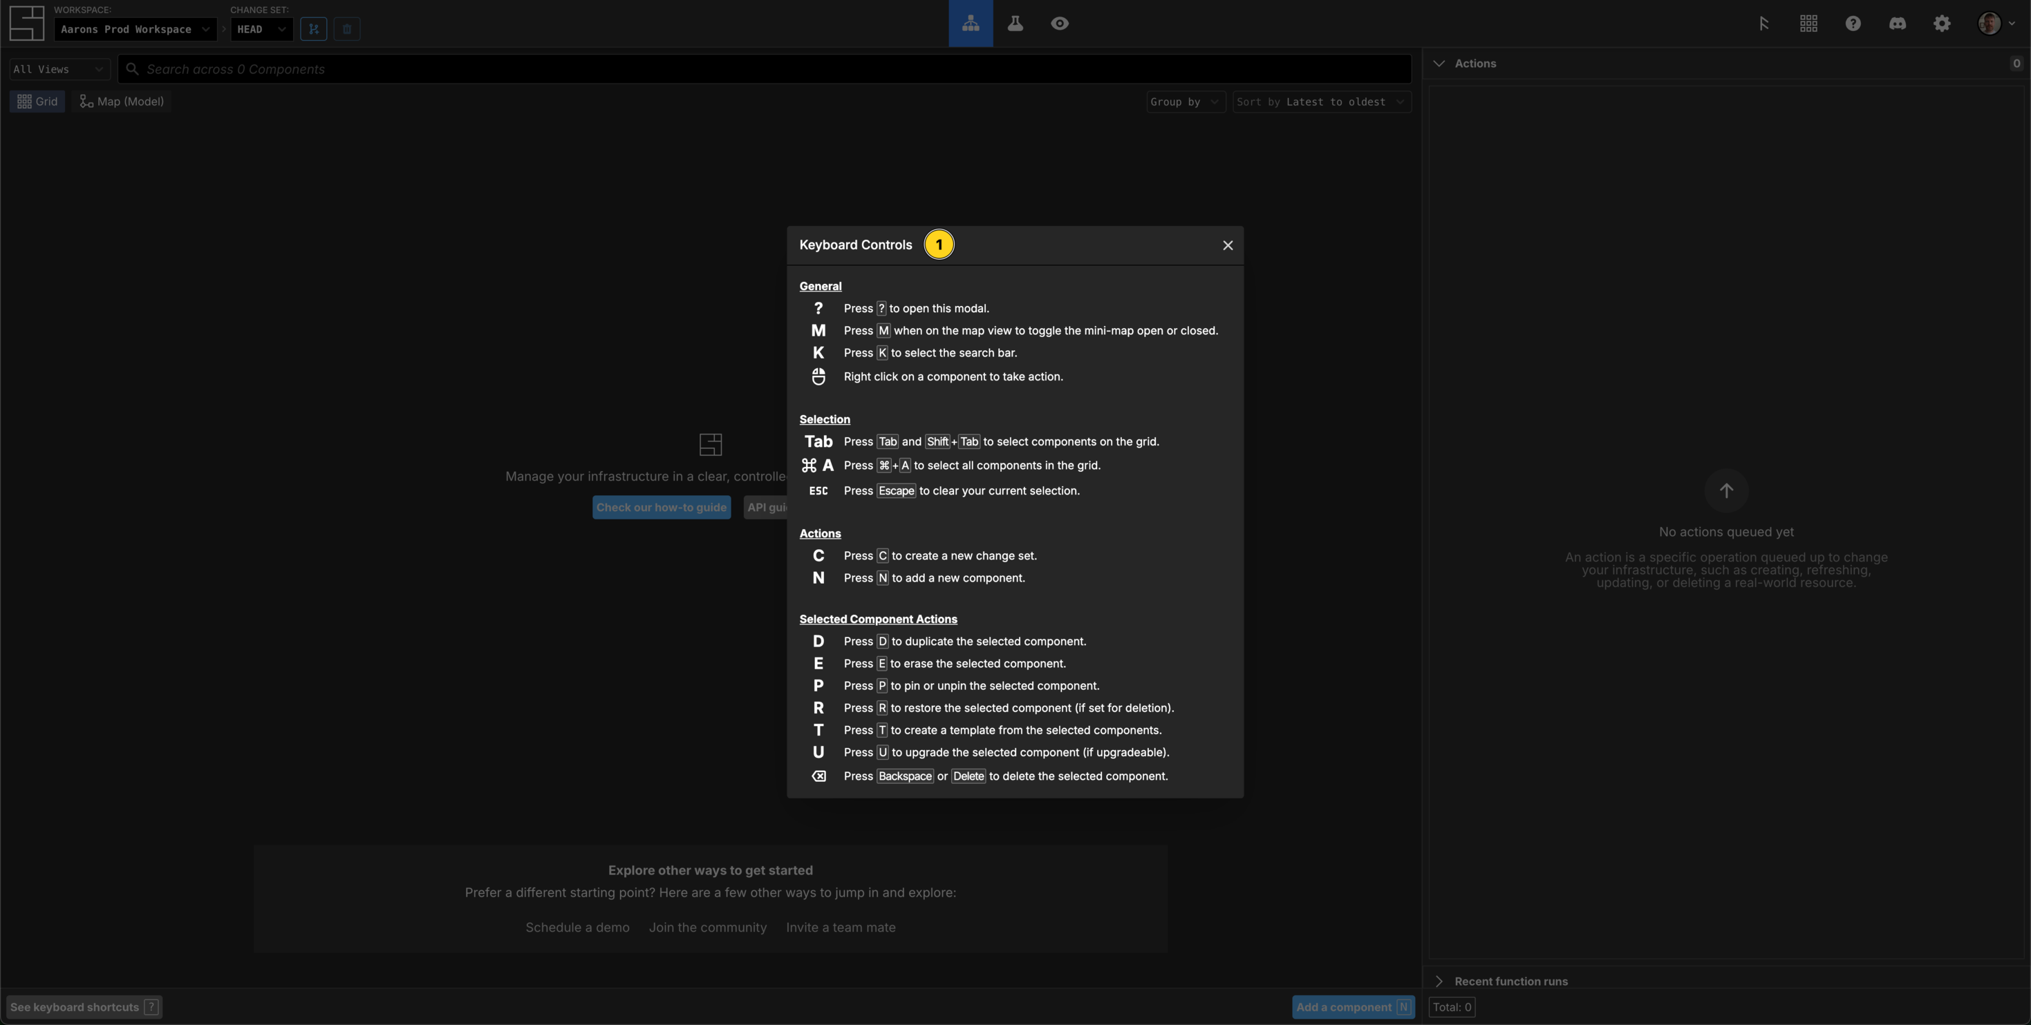Click 'Press U to upgrade the selected component' line
Viewport: 2031px width, 1025px height.
(x=1007, y=752)
